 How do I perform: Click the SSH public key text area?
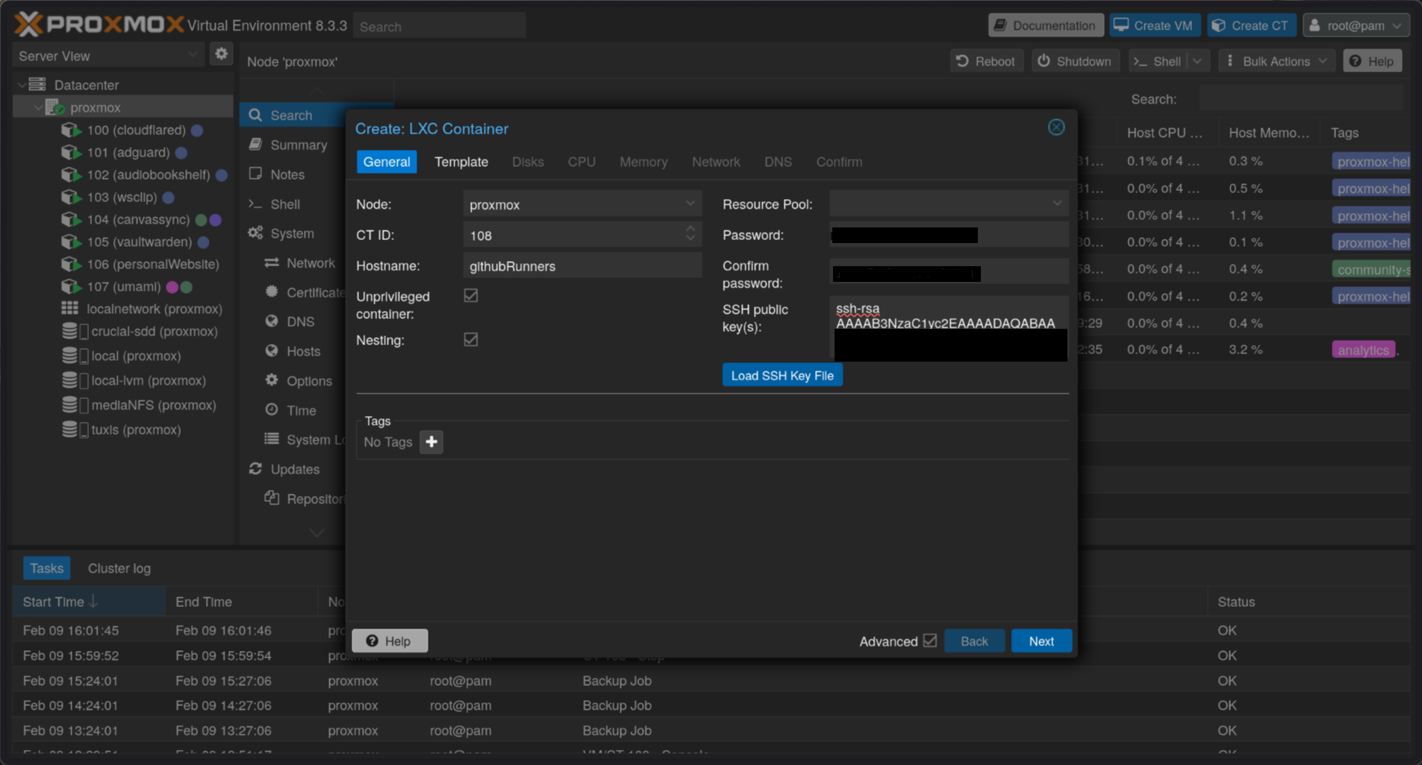949,328
